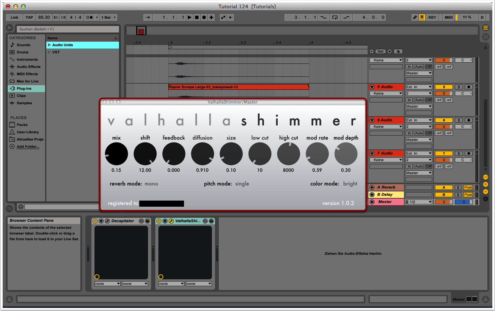Toggle the computer MIDI keyboard icon

422,18
